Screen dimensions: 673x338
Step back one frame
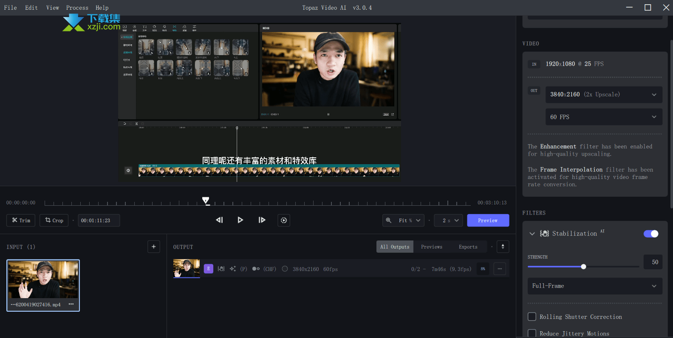(x=219, y=220)
